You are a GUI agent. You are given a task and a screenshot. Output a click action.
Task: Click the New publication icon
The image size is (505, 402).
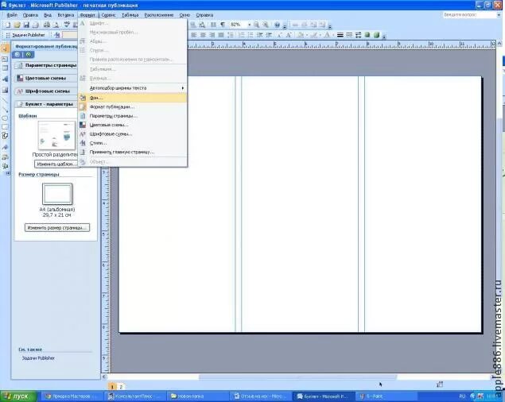tap(8, 25)
